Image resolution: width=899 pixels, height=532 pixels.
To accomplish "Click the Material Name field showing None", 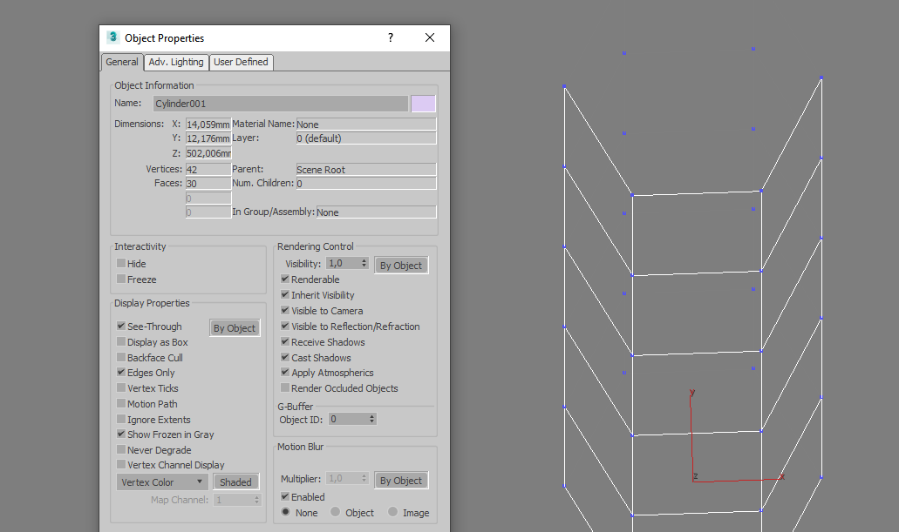I will click(x=366, y=125).
